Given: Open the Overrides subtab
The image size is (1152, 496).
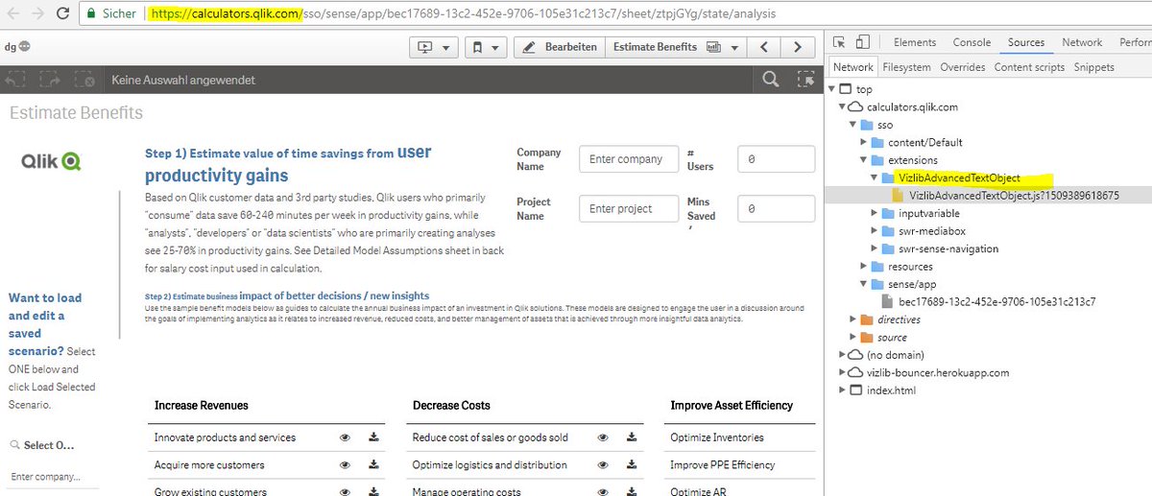Looking at the screenshot, I should coord(963,67).
